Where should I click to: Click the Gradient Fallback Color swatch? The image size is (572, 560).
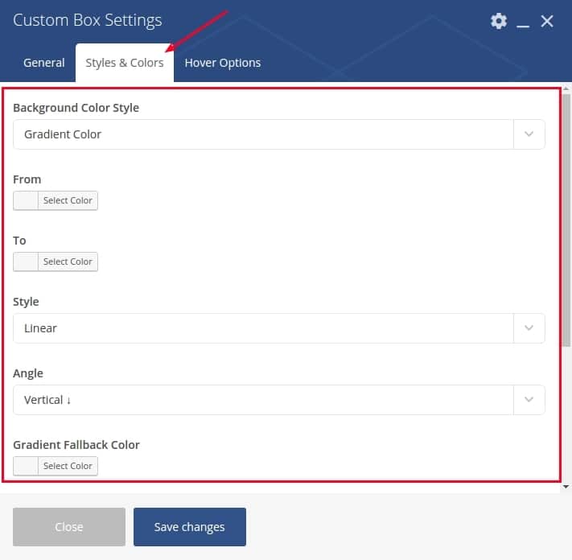[26, 466]
